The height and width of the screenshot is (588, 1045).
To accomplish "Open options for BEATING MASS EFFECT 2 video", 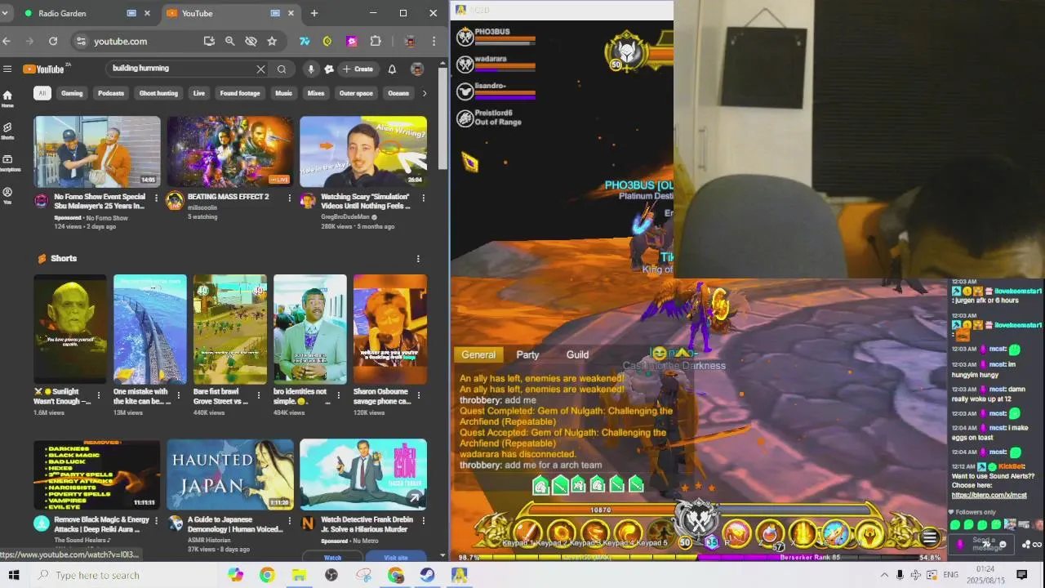I will (289, 198).
